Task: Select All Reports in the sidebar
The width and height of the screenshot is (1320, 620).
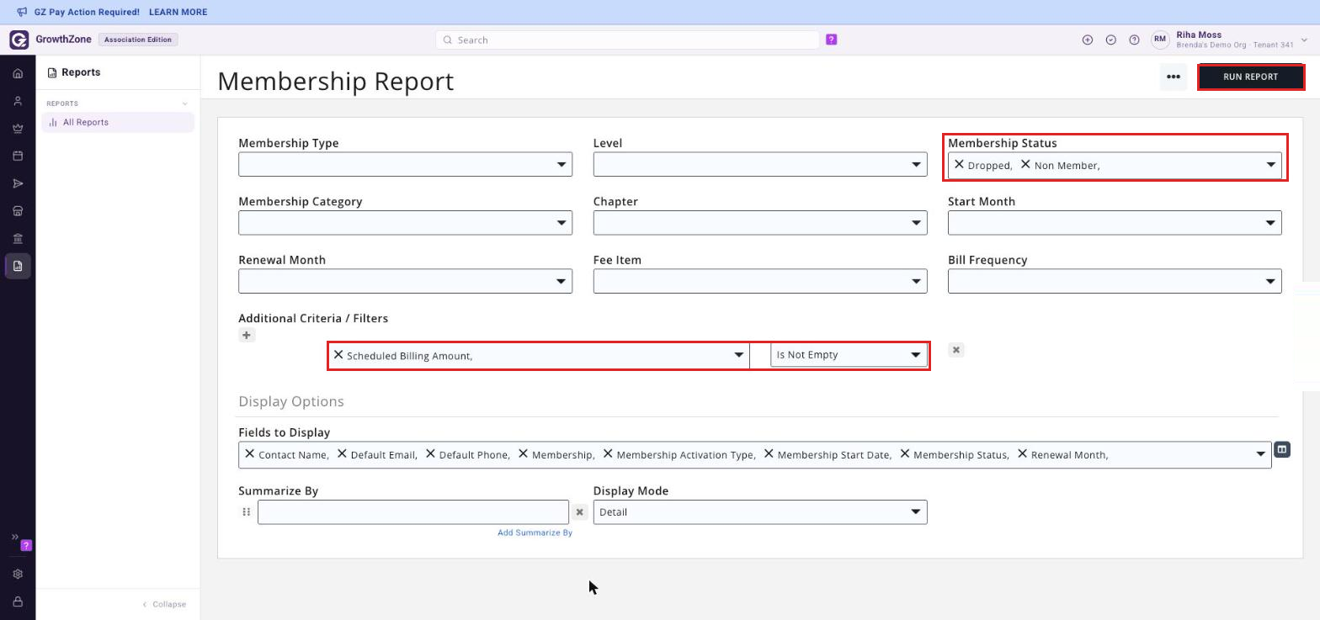Action: tap(118, 122)
